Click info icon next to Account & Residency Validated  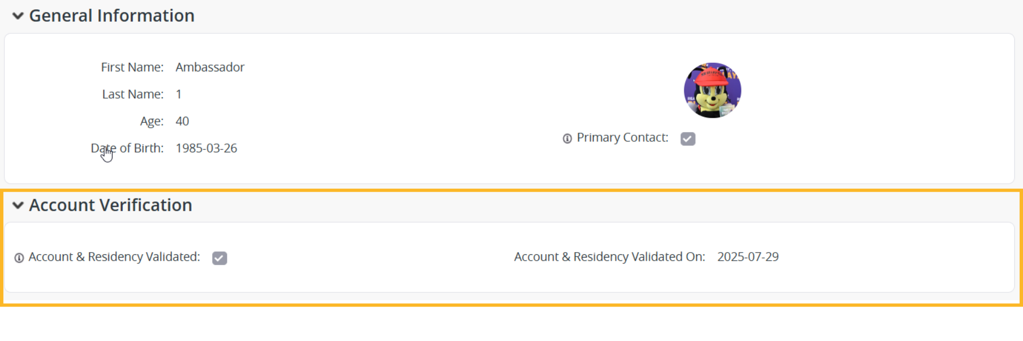pos(19,258)
